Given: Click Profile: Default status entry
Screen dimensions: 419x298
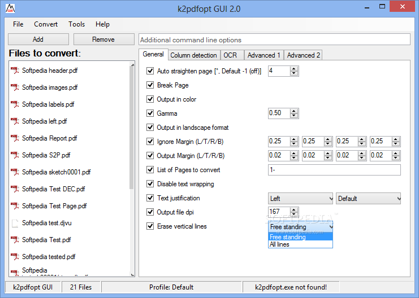Looking at the screenshot, I should 171,287.
